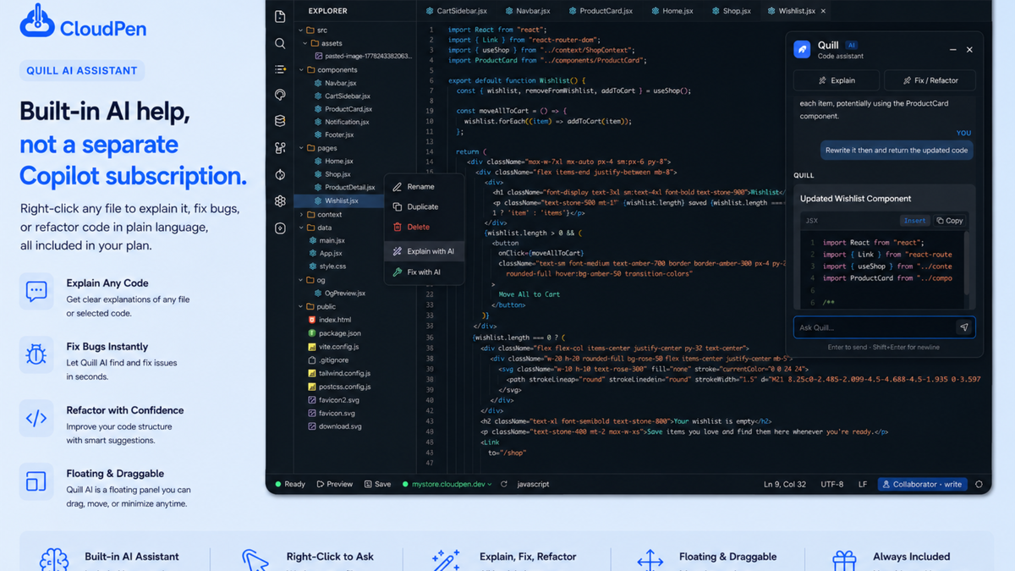Click the React icon of Navbar.jsx in explorer
Screen dimensions: 1015x571
318,83
